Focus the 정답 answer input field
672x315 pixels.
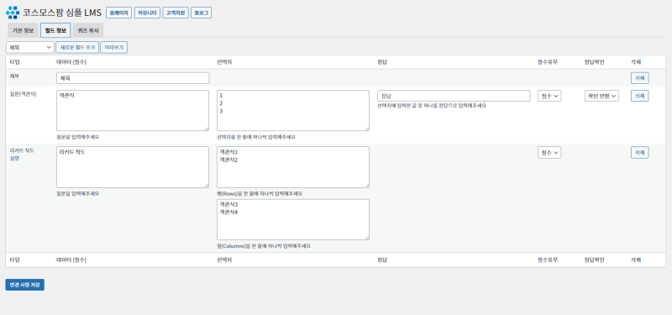tap(454, 96)
